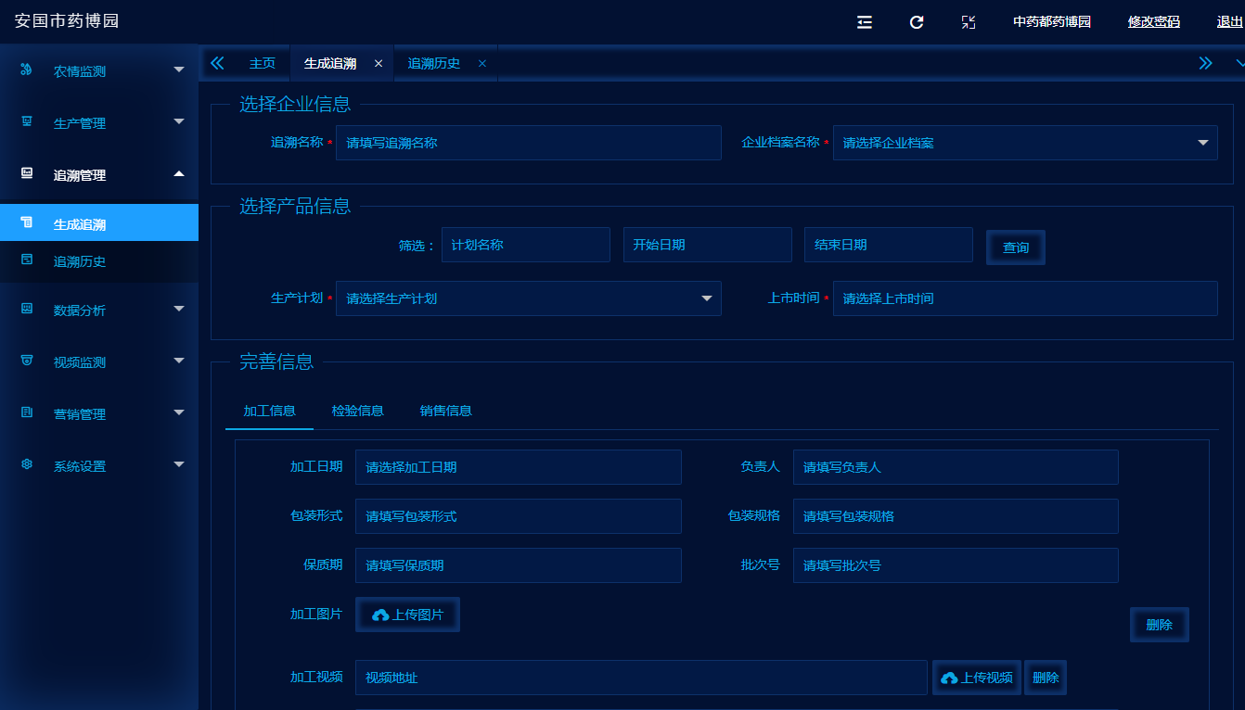
Task: Switch to the 追溯历史 page tab
Action: 433,63
